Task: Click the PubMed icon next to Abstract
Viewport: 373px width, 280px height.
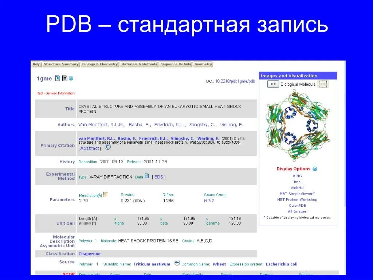Action: (108, 147)
